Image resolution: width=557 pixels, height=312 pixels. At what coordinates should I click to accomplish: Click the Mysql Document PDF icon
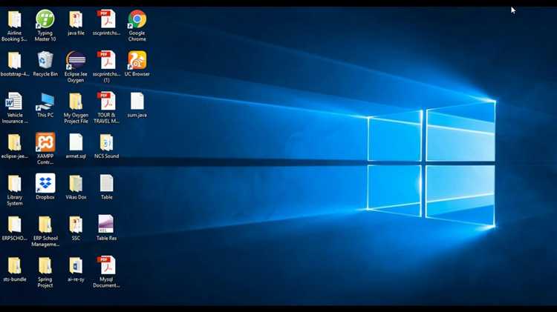106,271
